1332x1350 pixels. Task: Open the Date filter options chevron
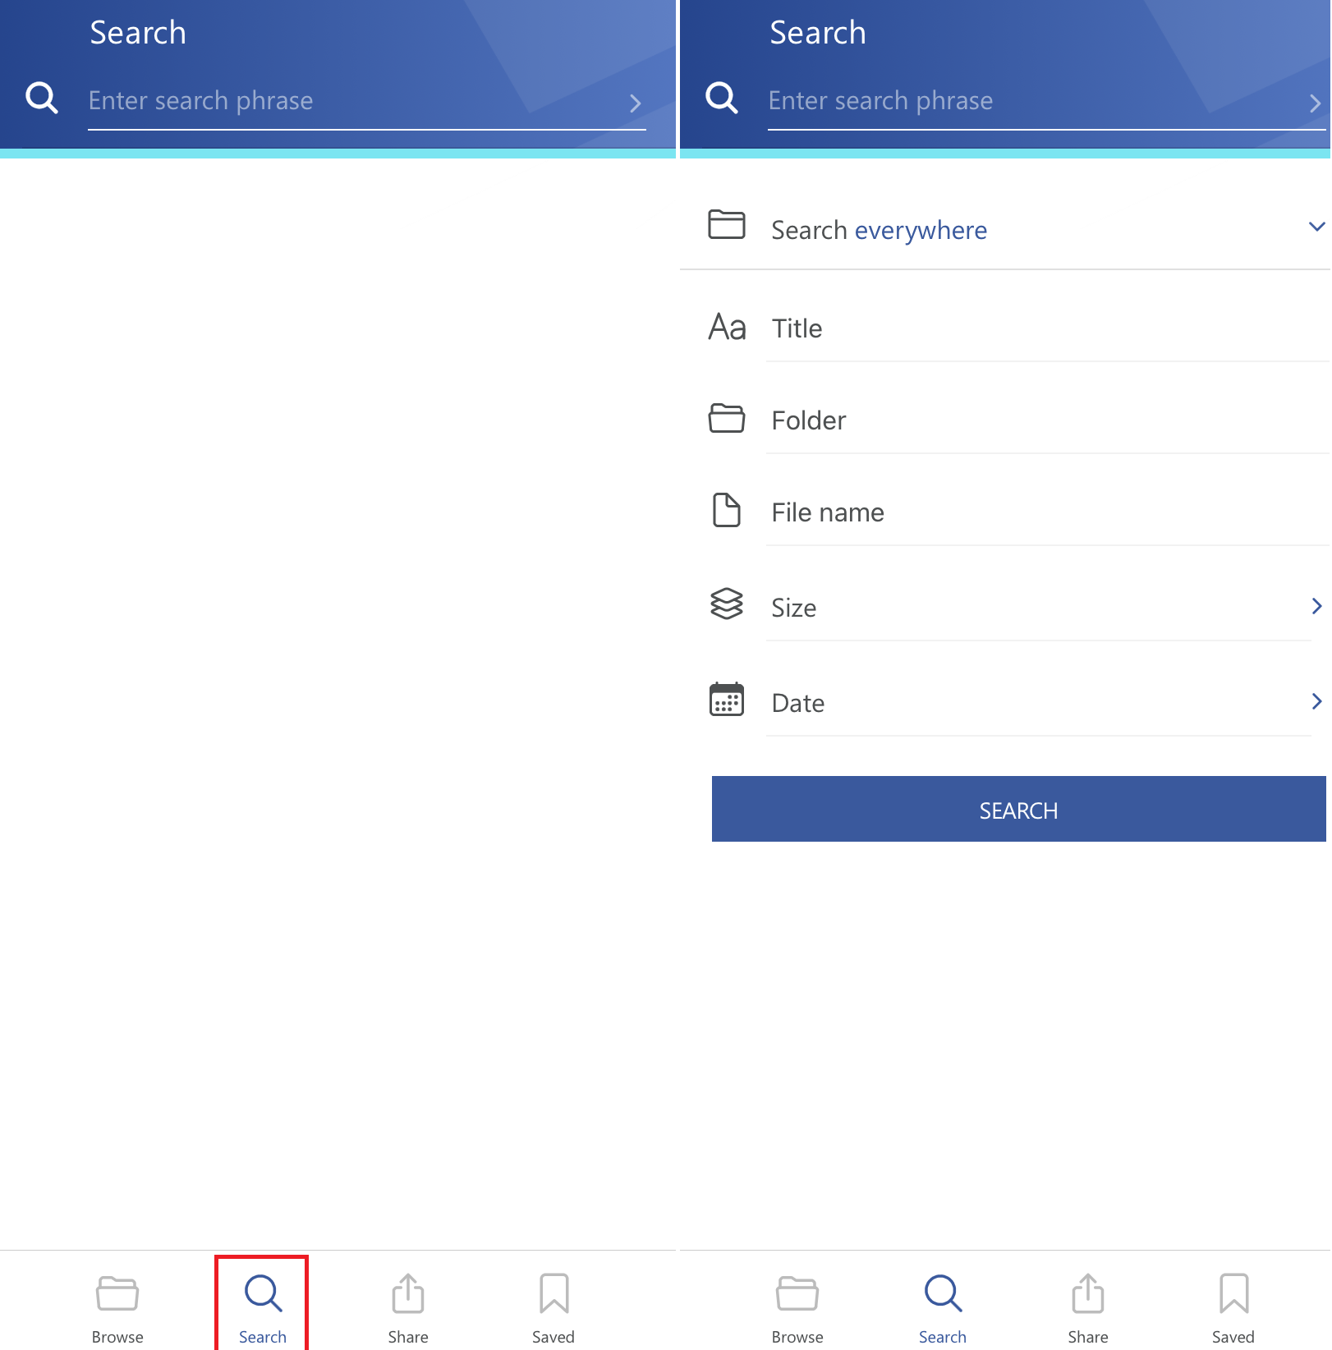(x=1316, y=702)
